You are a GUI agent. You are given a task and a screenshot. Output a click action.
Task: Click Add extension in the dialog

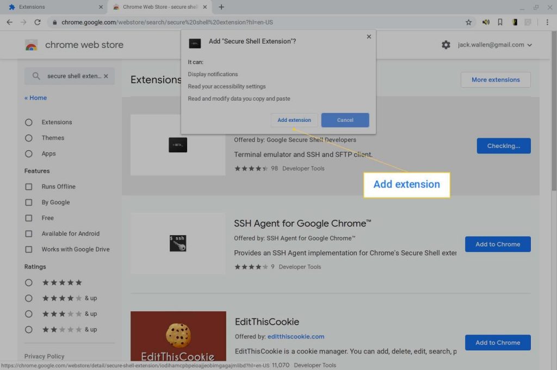(x=294, y=120)
